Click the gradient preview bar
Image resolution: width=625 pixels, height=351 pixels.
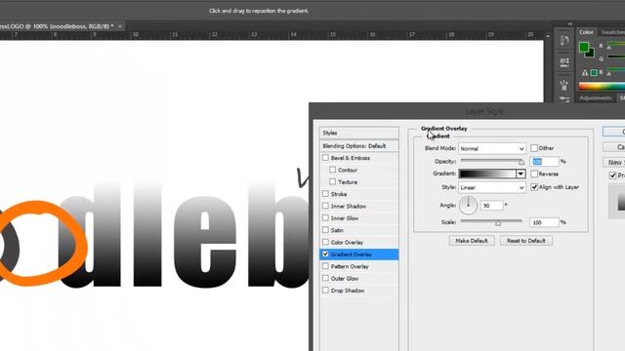487,174
